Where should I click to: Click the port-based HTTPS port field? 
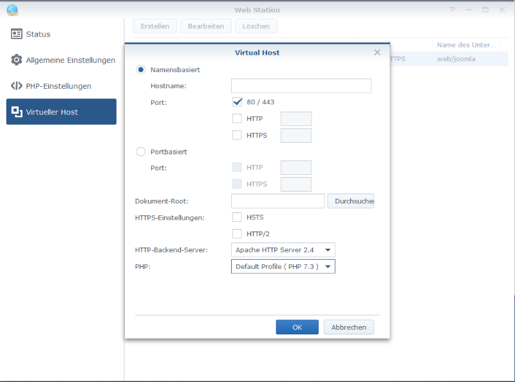pyautogui.click(x=296, y=184)
